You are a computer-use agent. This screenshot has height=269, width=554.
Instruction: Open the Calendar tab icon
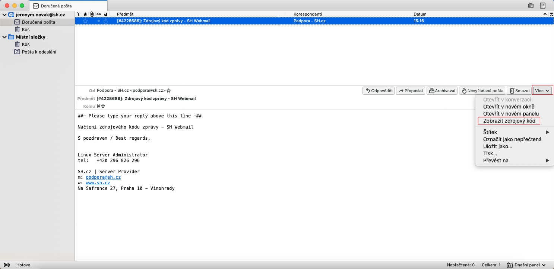[531, 6]
